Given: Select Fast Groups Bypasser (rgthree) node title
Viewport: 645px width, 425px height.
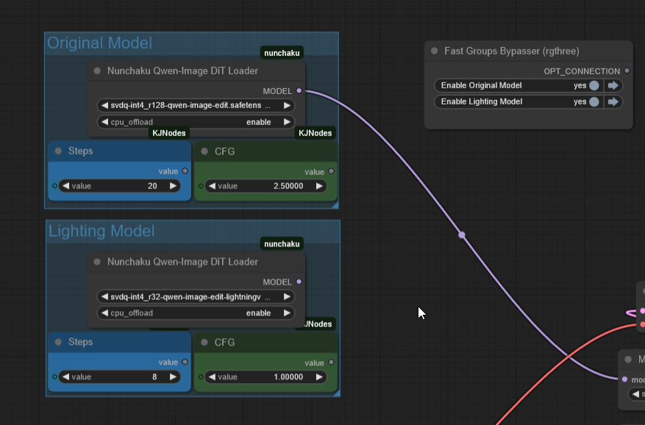Looking at the screenshot, I should click(512, 51).
